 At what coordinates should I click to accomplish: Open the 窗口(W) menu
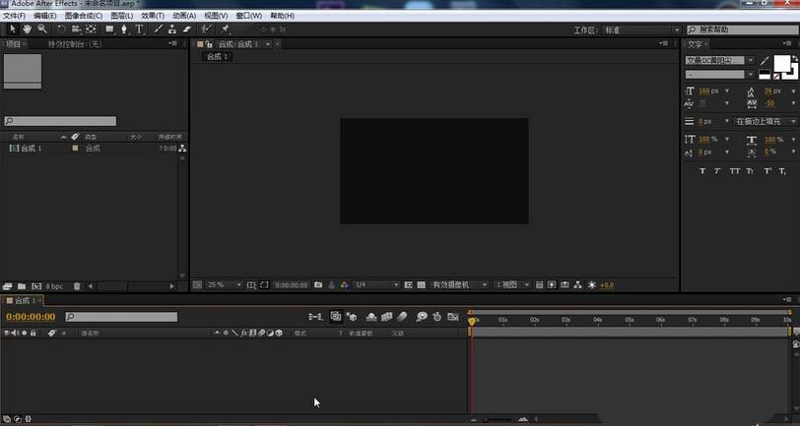pyautogui.click(x=249, y=16)
